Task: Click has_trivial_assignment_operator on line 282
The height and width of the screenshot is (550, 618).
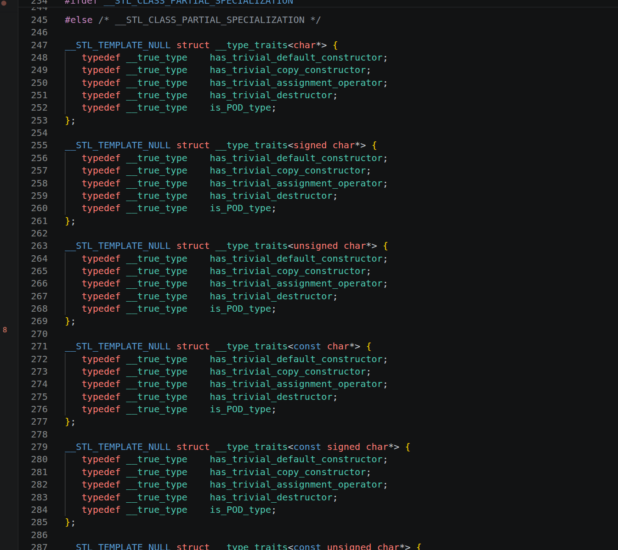Action: tap(296, 485)
